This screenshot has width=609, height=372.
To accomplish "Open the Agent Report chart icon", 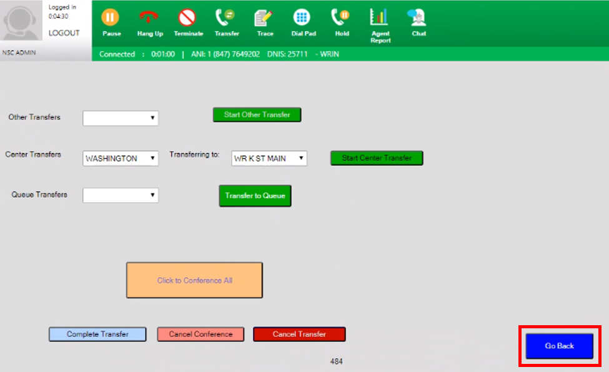I will click(379, 17).
